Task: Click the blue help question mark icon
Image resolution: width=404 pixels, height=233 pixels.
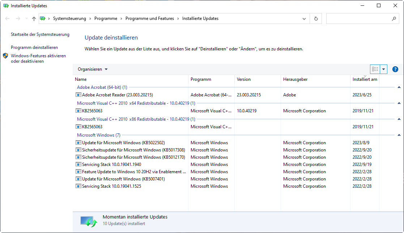Action: pyautogui.click(x=395, y=69)
